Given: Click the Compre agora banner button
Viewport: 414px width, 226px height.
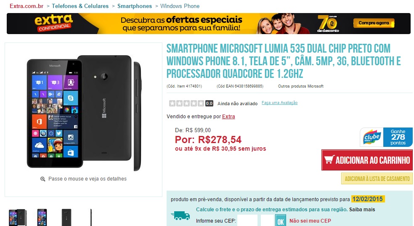Looking at the screenshot, I should click(374, 23).
